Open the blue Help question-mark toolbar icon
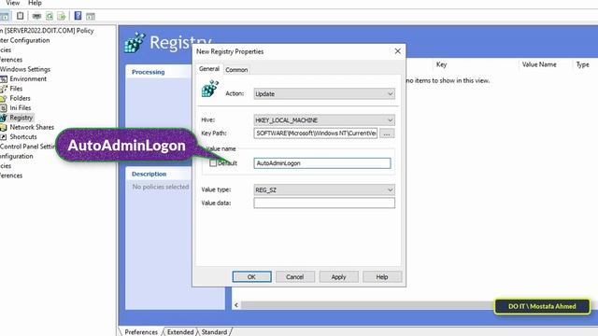The height and width of the screenshot is (336, 598). pos(78,16)
